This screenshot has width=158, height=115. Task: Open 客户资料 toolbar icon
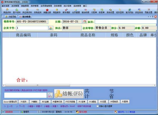[x=17, y=11]
